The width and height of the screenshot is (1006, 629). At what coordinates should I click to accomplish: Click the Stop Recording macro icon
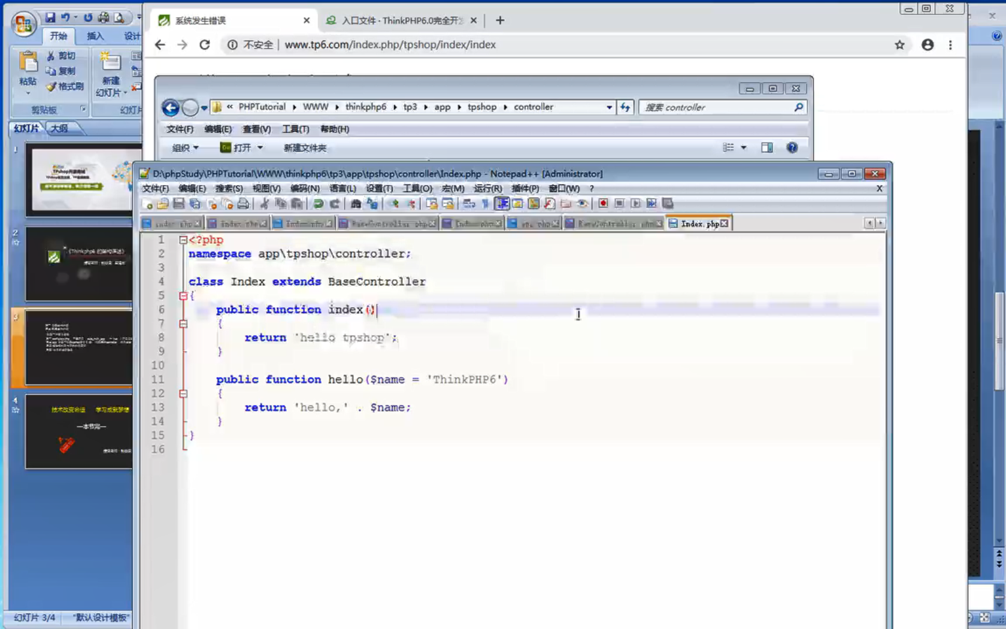[x=619, y=204]
